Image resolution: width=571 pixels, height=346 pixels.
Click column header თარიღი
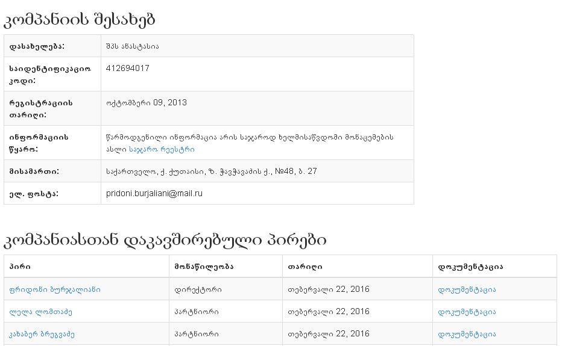305,267
